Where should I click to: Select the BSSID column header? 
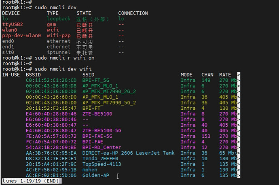33,75
